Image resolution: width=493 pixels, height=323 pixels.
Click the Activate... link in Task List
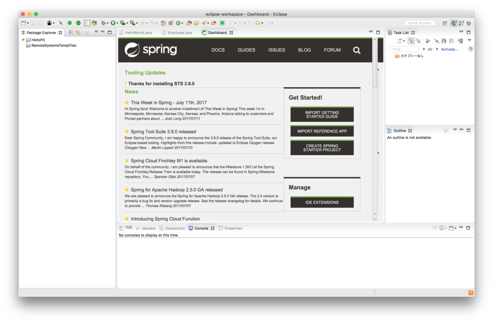pos(449,49)
